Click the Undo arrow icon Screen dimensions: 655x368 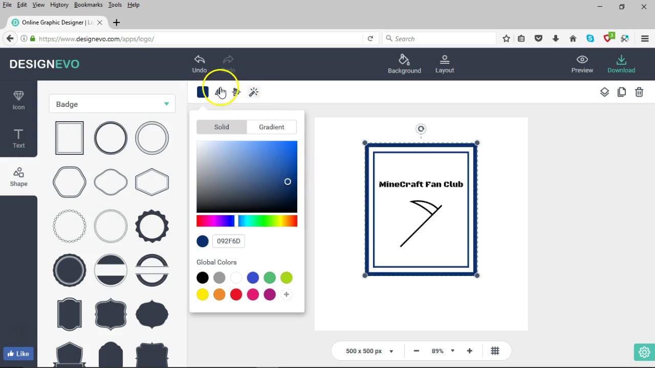pos(200,60)
